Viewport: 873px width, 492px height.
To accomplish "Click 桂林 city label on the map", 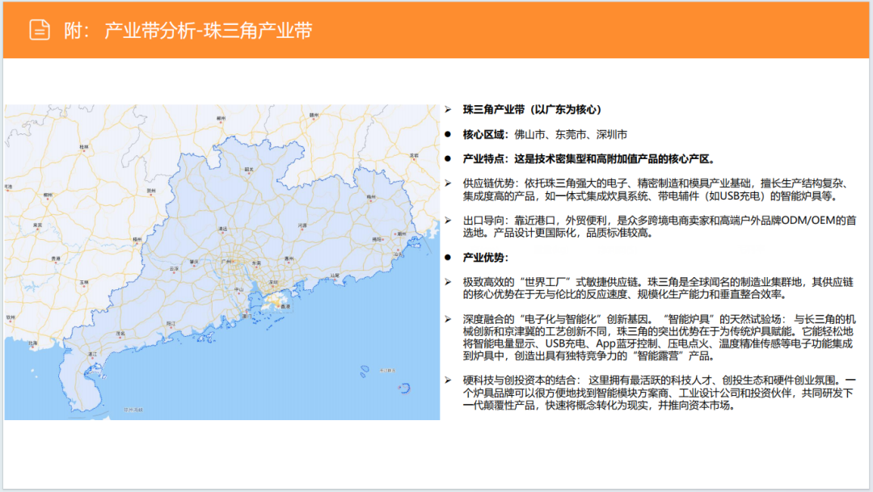I will click(x=84, y=147).
